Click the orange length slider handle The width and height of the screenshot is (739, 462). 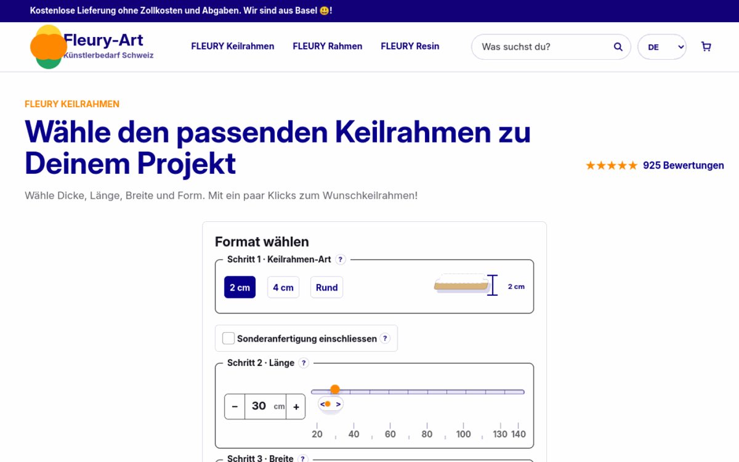[x=335, y=389]
